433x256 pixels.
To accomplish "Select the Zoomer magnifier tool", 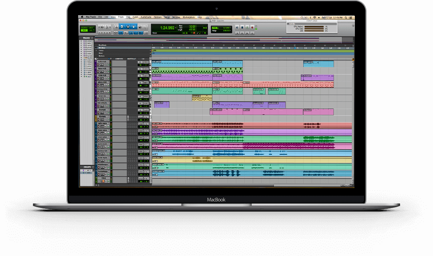I will (116, 27).
